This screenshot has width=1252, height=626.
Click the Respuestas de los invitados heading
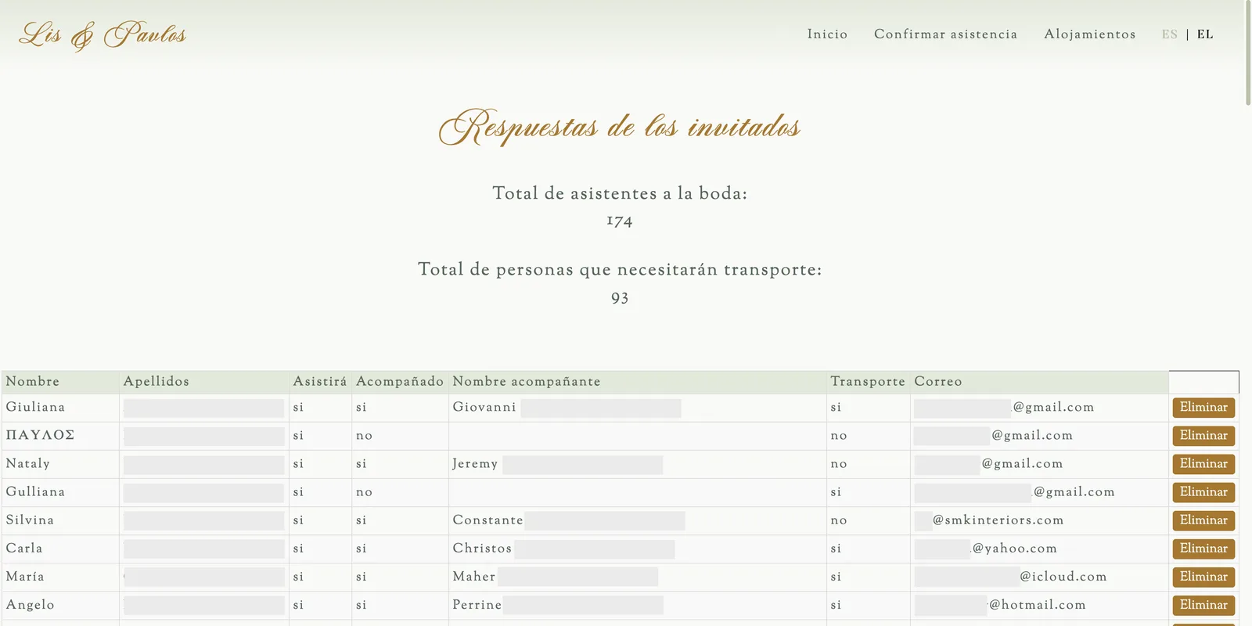pos(620,127)
